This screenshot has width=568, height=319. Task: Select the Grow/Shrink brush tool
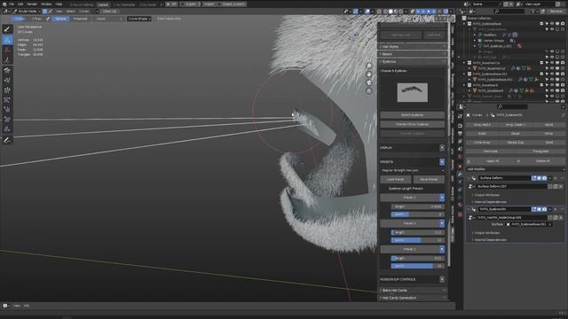[x=7, y=89]
